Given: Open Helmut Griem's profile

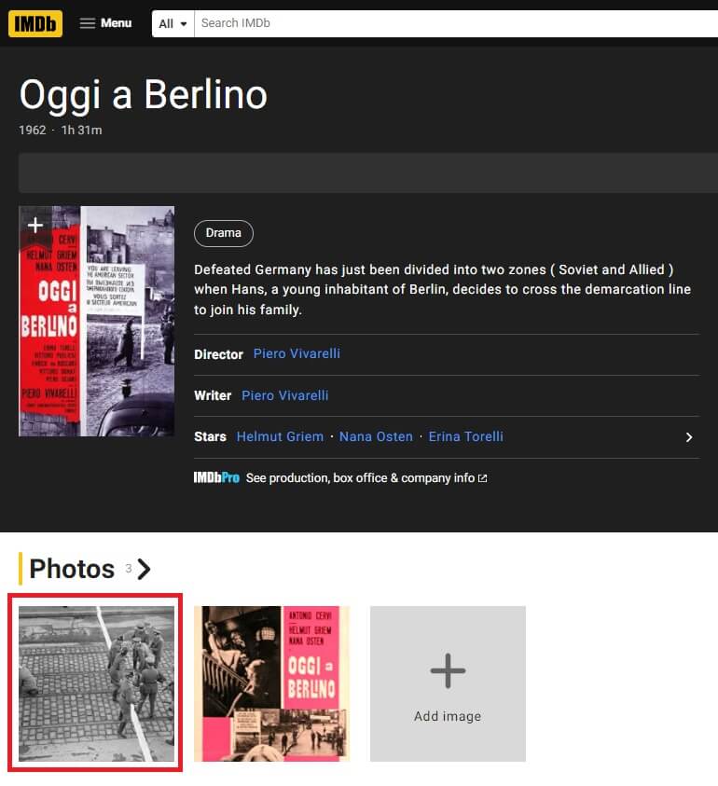Looking at the screenshot, I should tap(280, 436).
